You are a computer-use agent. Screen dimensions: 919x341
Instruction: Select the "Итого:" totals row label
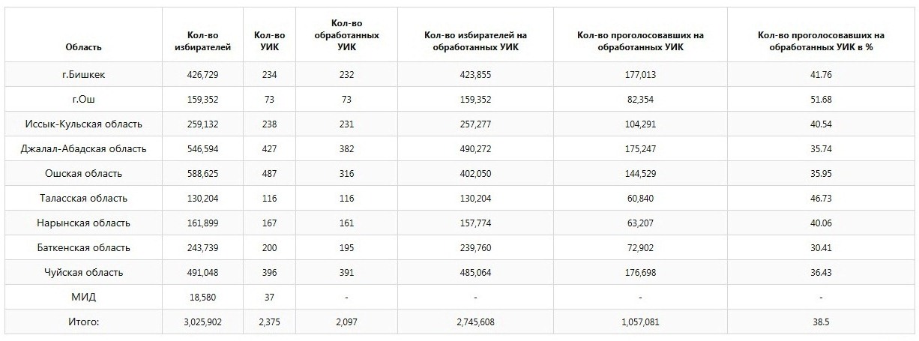83,322
